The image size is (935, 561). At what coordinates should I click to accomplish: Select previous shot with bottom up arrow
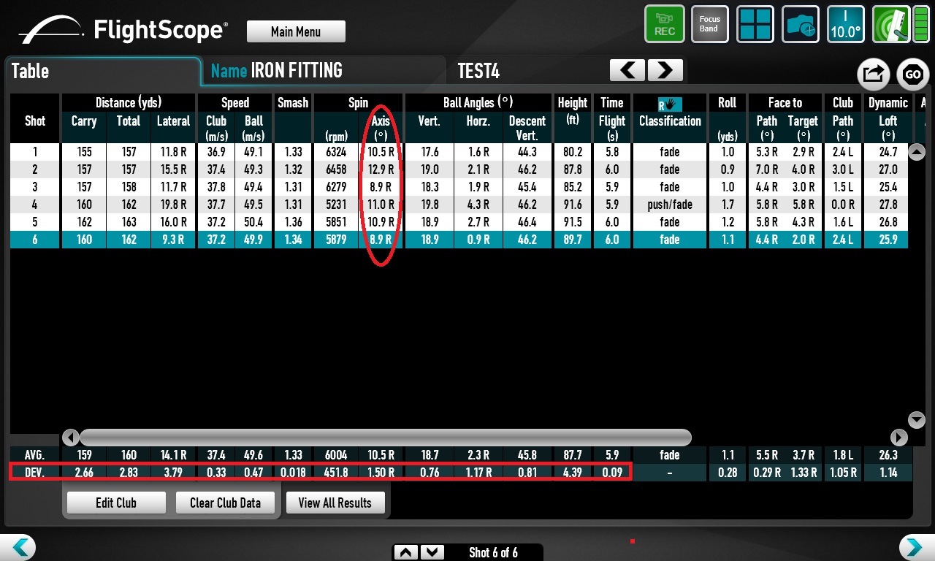[x=408, y=552]
